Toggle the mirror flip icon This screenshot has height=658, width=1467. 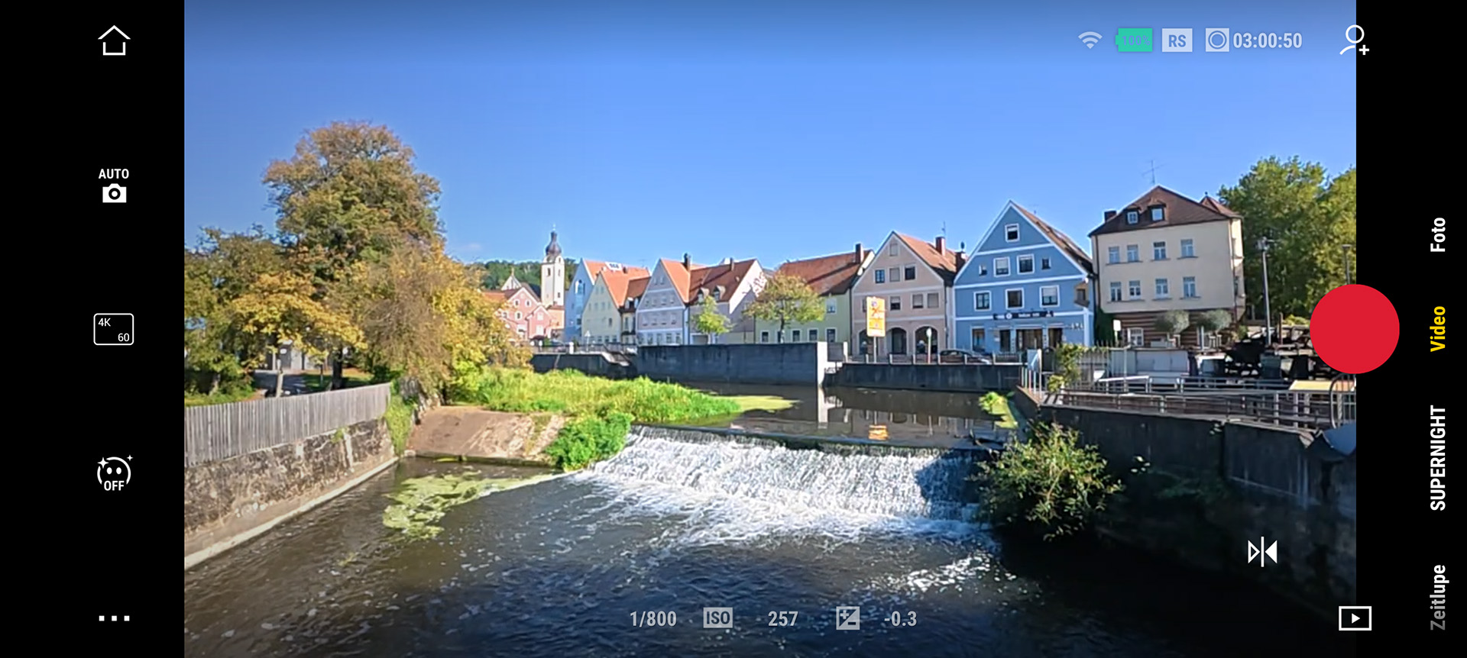(1262, 552)
